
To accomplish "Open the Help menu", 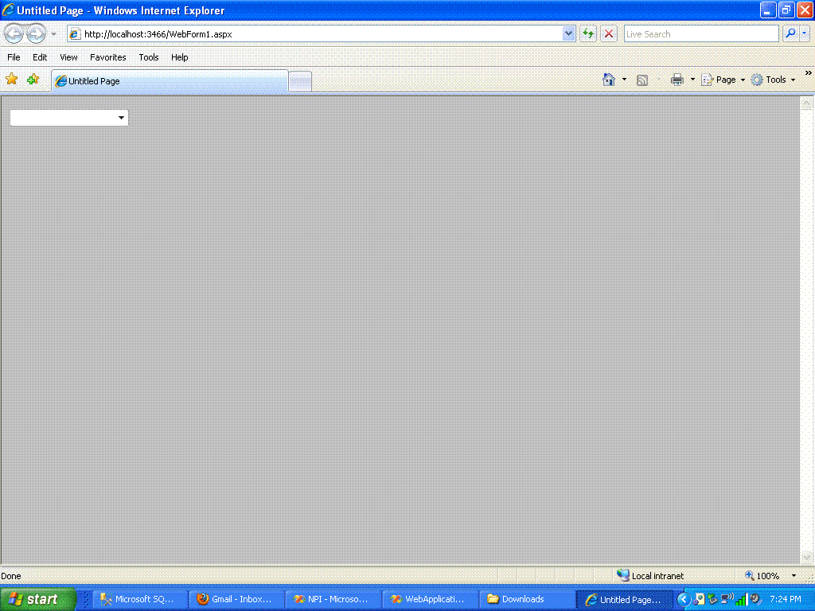I will point(179,57).
